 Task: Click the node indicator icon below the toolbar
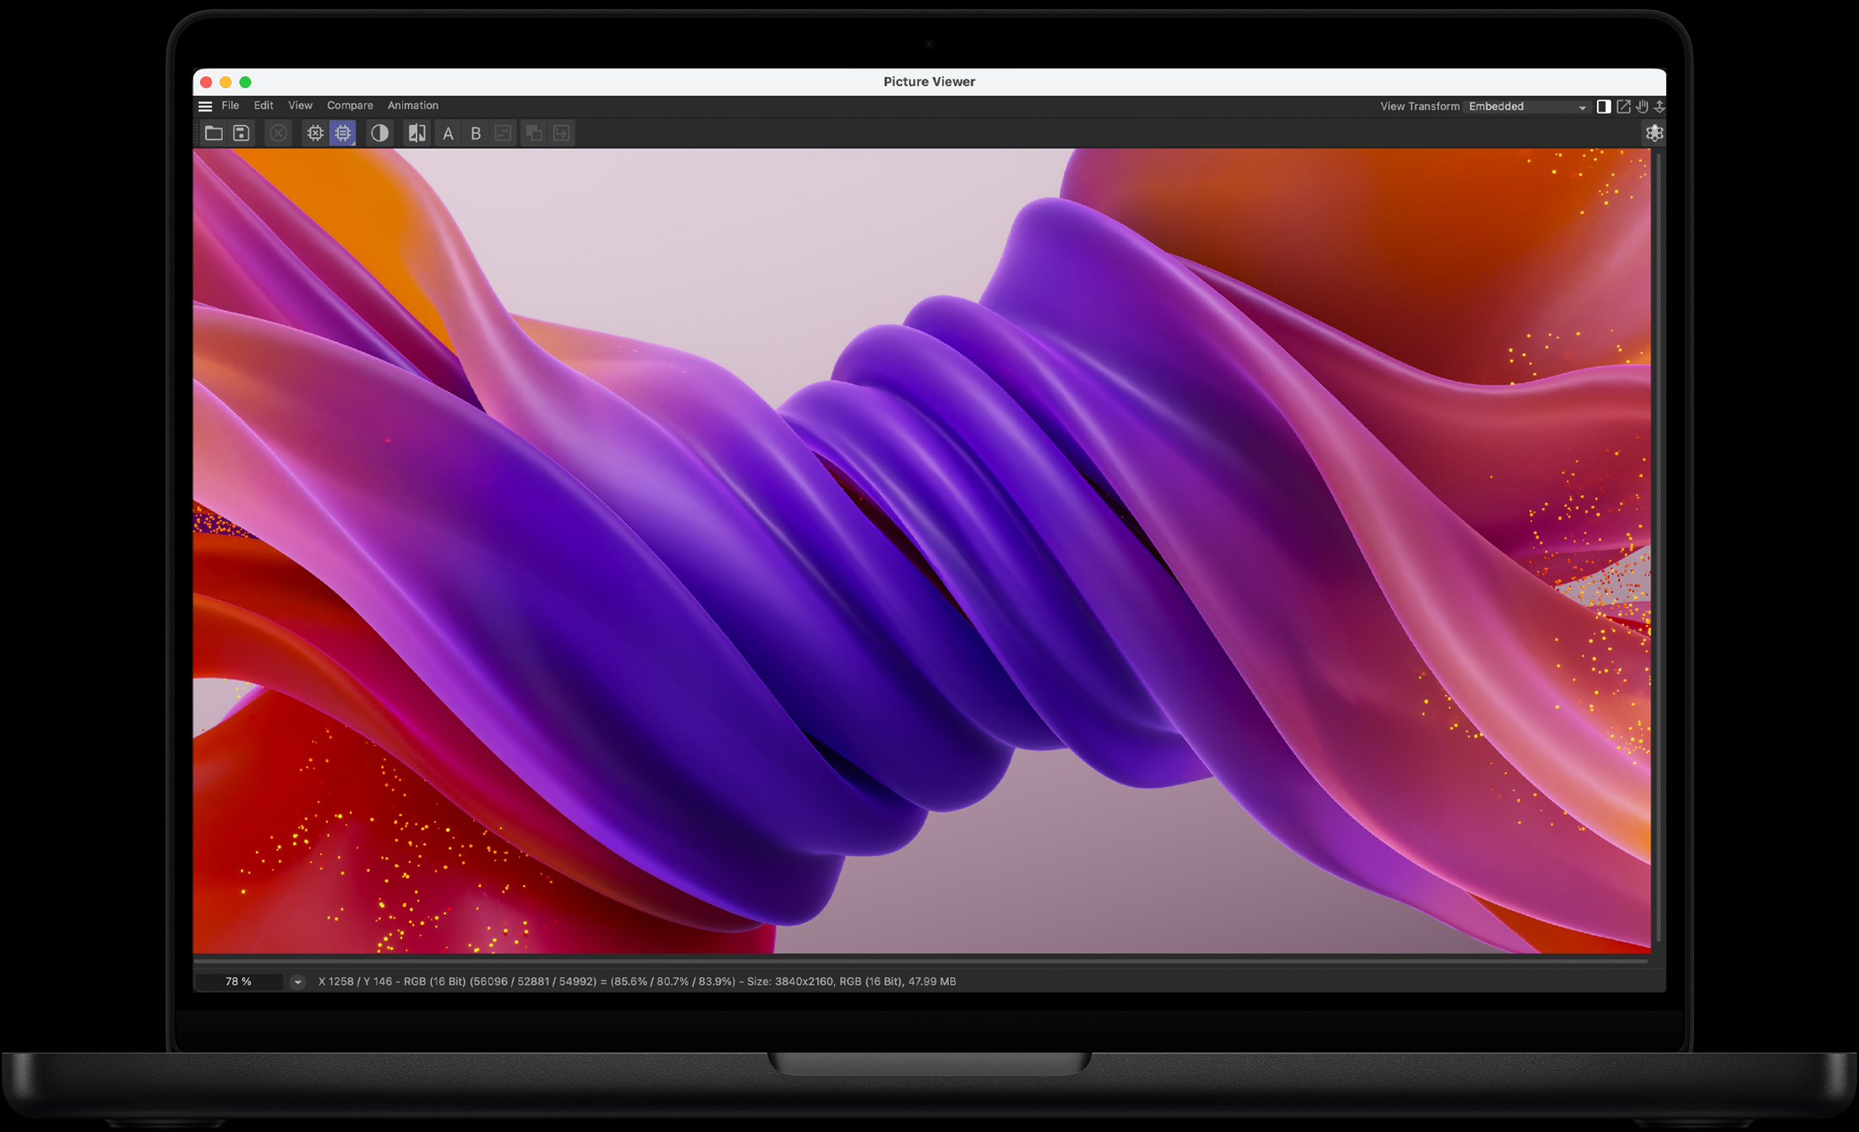pos(1655,133)
